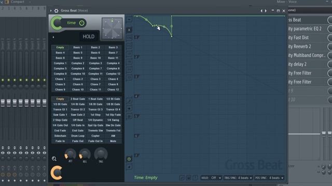The height and width of the screenshot is (186, 332).
Task: Select time preset Basic 7
Action: 113,53
